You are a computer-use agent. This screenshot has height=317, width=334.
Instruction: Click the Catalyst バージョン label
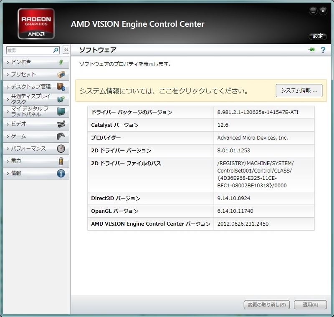tap(115, 125)
